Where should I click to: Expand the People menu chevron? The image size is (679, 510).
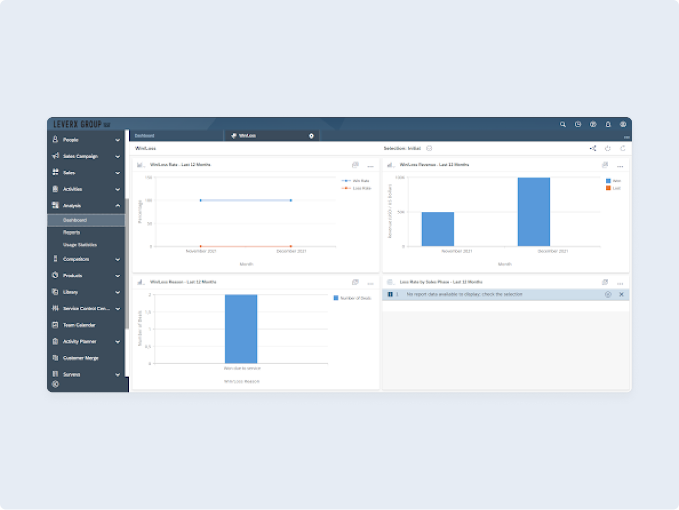pyautogui.click(x=118, y=140)
